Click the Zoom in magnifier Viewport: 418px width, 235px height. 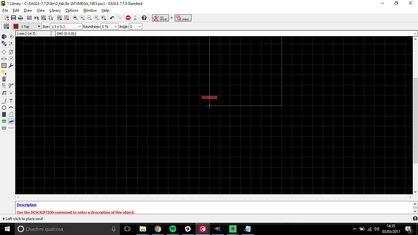[82, 18]
